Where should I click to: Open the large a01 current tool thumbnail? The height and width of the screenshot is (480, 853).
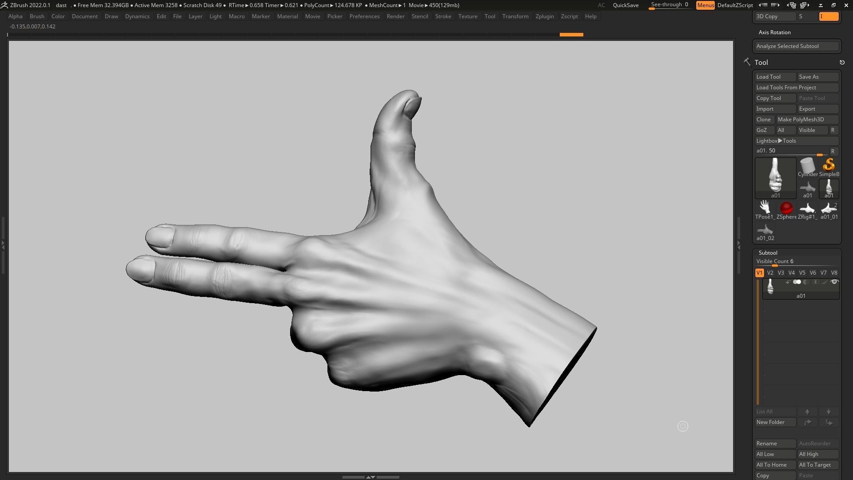[x=775, y=178]
